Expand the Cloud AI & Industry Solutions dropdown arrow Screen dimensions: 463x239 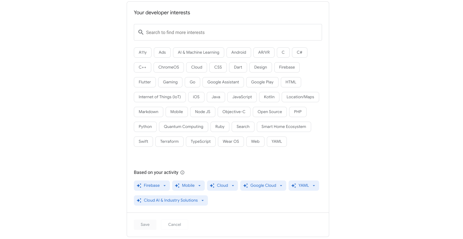click(x=202, y=200)
